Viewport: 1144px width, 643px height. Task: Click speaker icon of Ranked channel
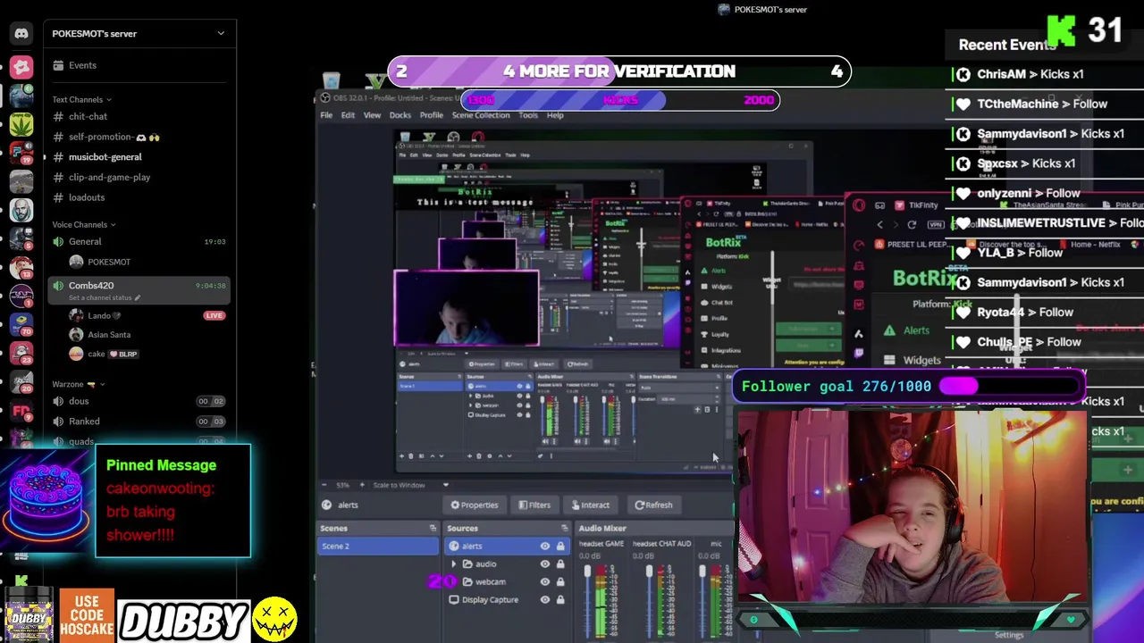coord(58,422)
